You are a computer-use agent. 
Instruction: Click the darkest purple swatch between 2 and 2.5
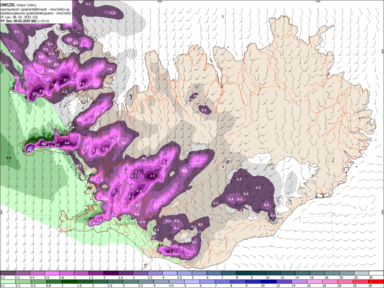pyautogui.click(x=111, y=273)
